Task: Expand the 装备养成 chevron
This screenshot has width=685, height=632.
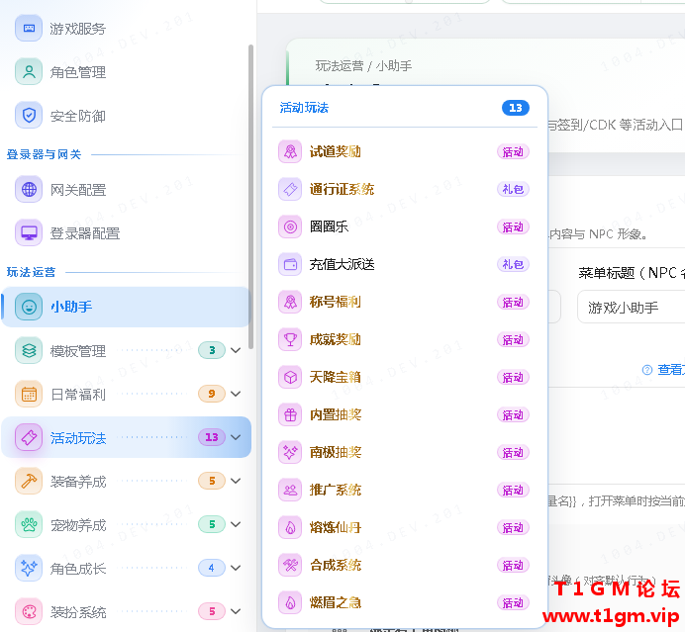Action: point(236,481)
